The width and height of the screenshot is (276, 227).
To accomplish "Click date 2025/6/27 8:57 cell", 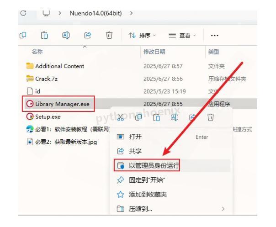I will pyautogui.click(x=163, y=66).
